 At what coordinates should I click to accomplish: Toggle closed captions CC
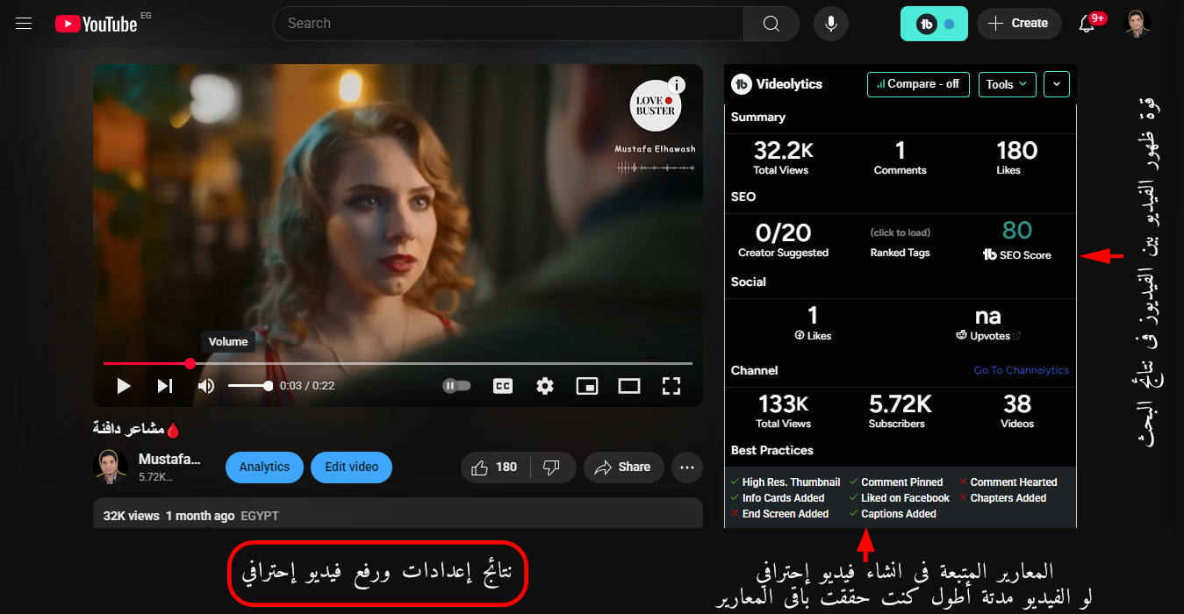[503, 386]
